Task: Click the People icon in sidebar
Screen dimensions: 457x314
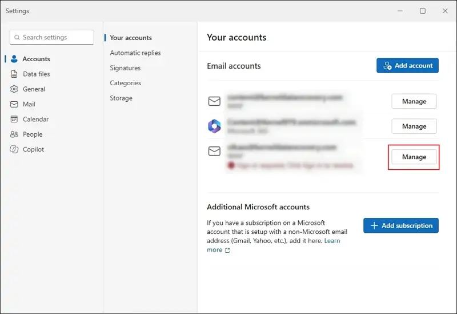Action: click(14, 134)
